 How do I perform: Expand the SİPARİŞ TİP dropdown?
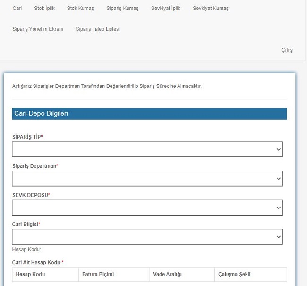pyautogui.click(x=147, y=149)
